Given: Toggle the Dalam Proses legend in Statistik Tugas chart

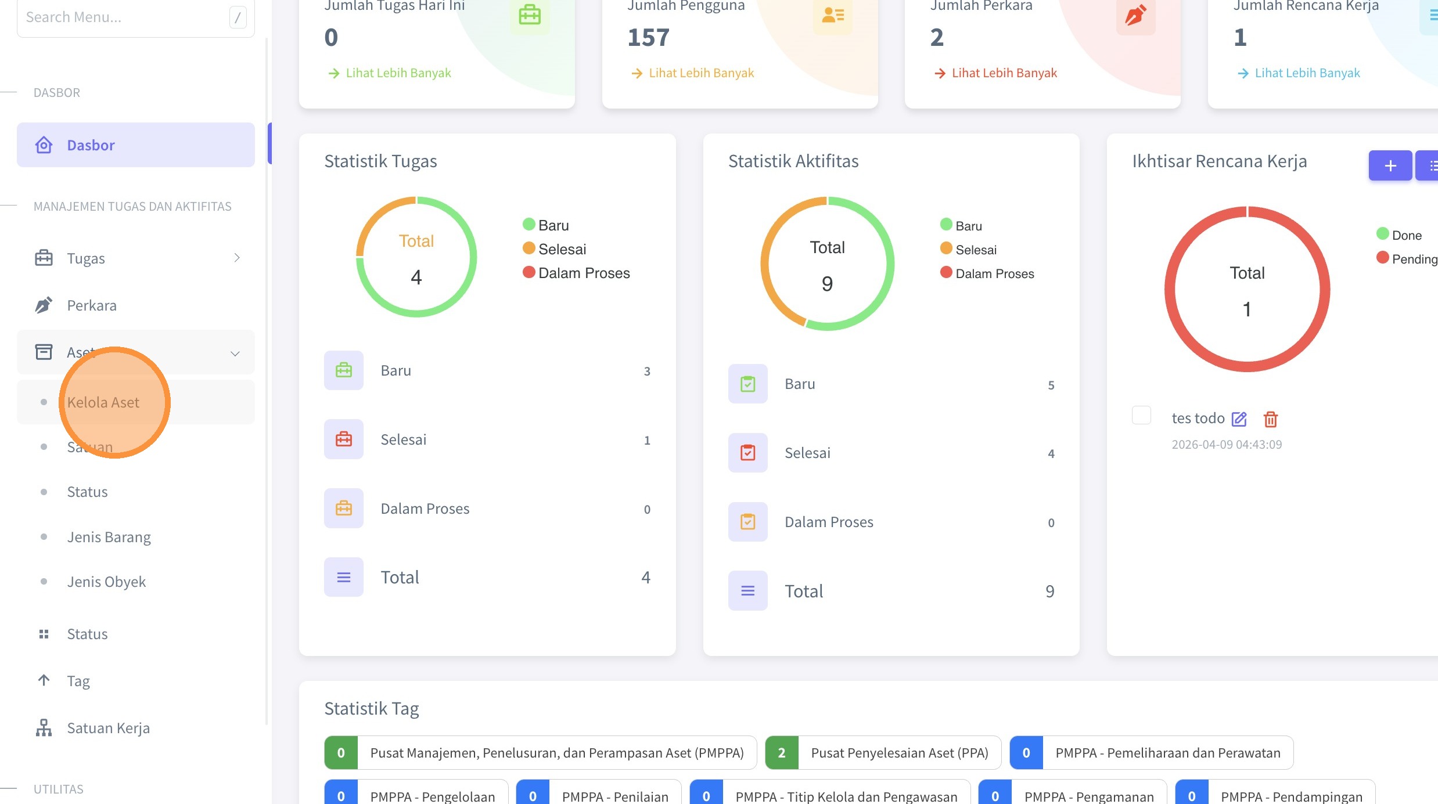Looking at the screenshot, I should 576,272.
